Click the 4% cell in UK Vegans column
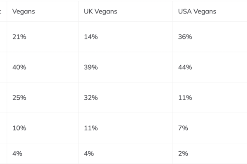247x164 pixels. [88, 153]
